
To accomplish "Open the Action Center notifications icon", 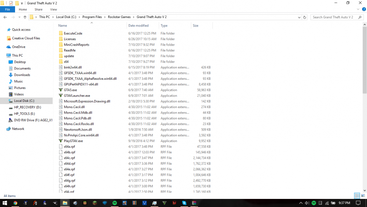I will (358, 203).
